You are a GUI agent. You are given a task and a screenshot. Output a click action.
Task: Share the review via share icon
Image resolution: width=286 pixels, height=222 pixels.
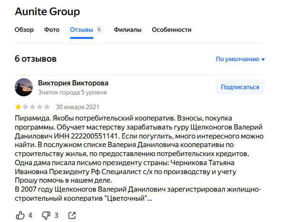pyautogui.click(x=72, y=215)
